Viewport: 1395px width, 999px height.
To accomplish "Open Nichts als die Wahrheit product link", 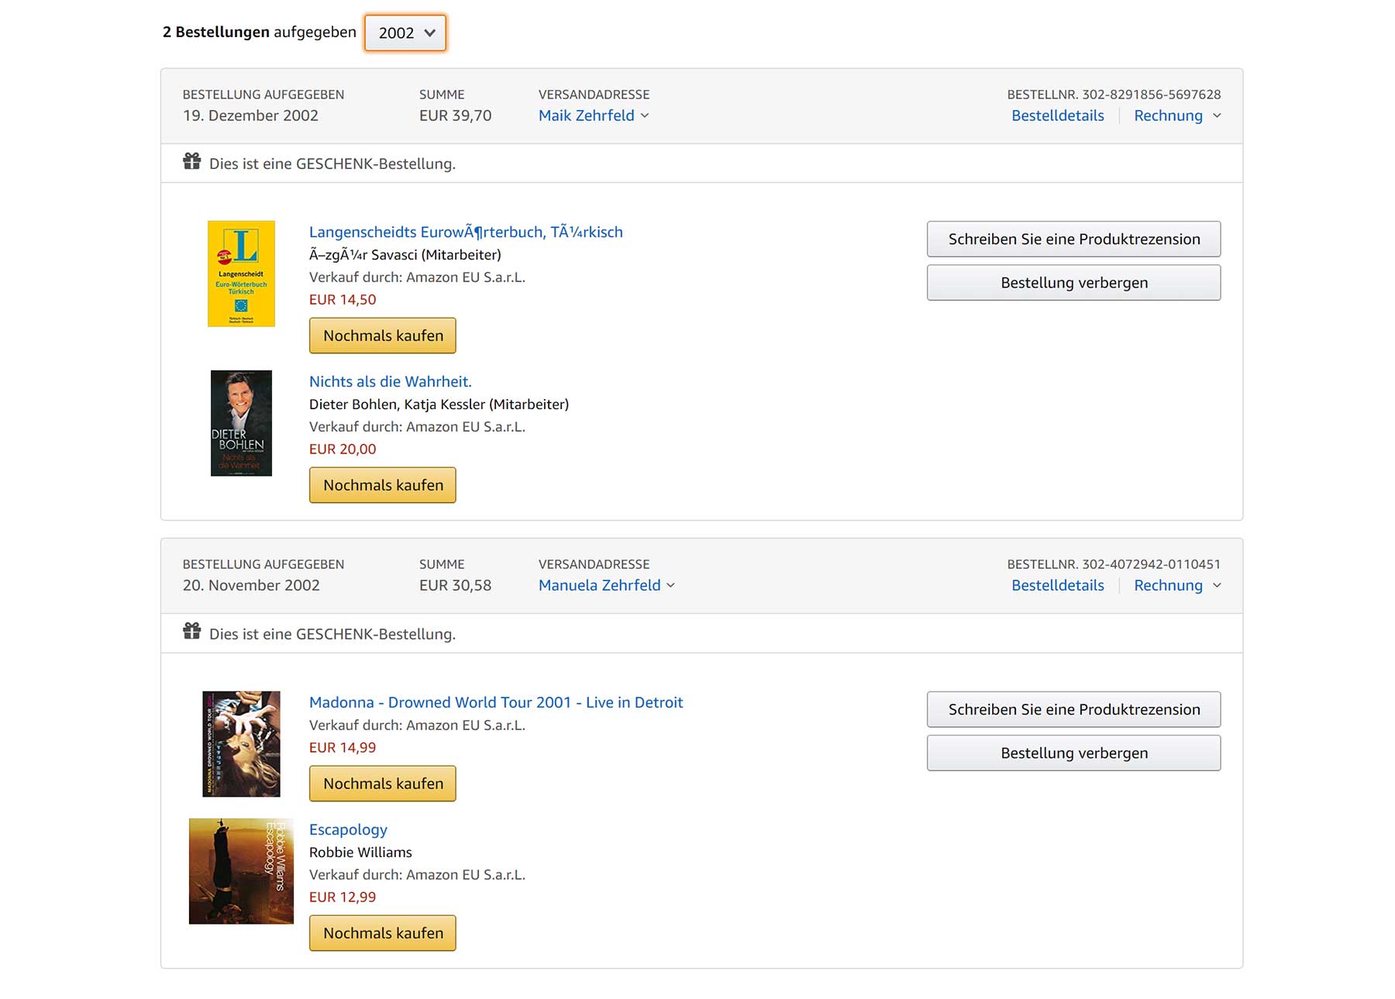I will point(390,381).
